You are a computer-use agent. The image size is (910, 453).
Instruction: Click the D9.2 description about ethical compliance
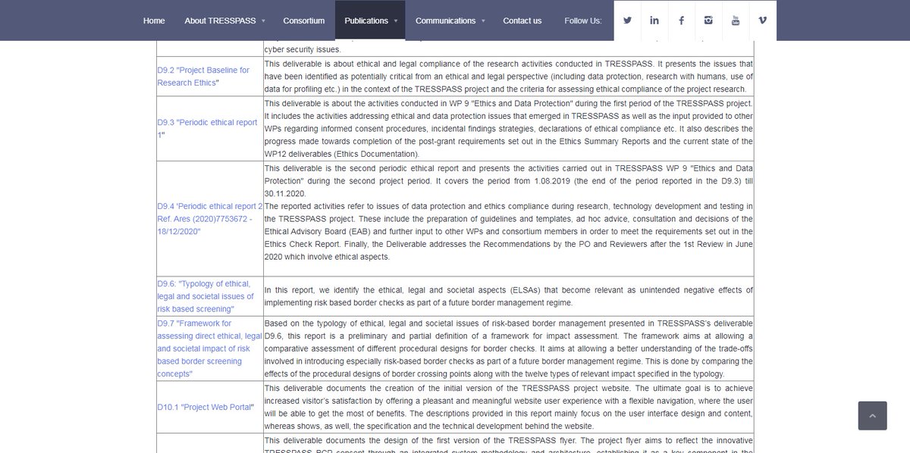(508, 76)
